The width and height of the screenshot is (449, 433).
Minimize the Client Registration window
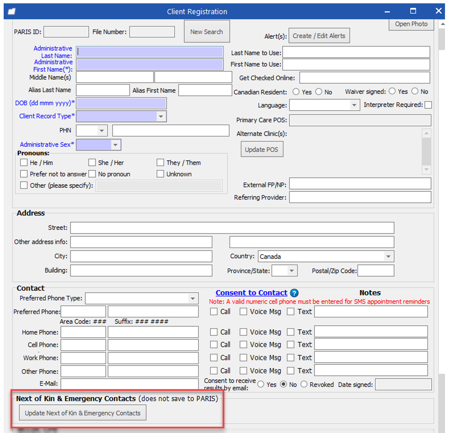click(x=387, y=12)
